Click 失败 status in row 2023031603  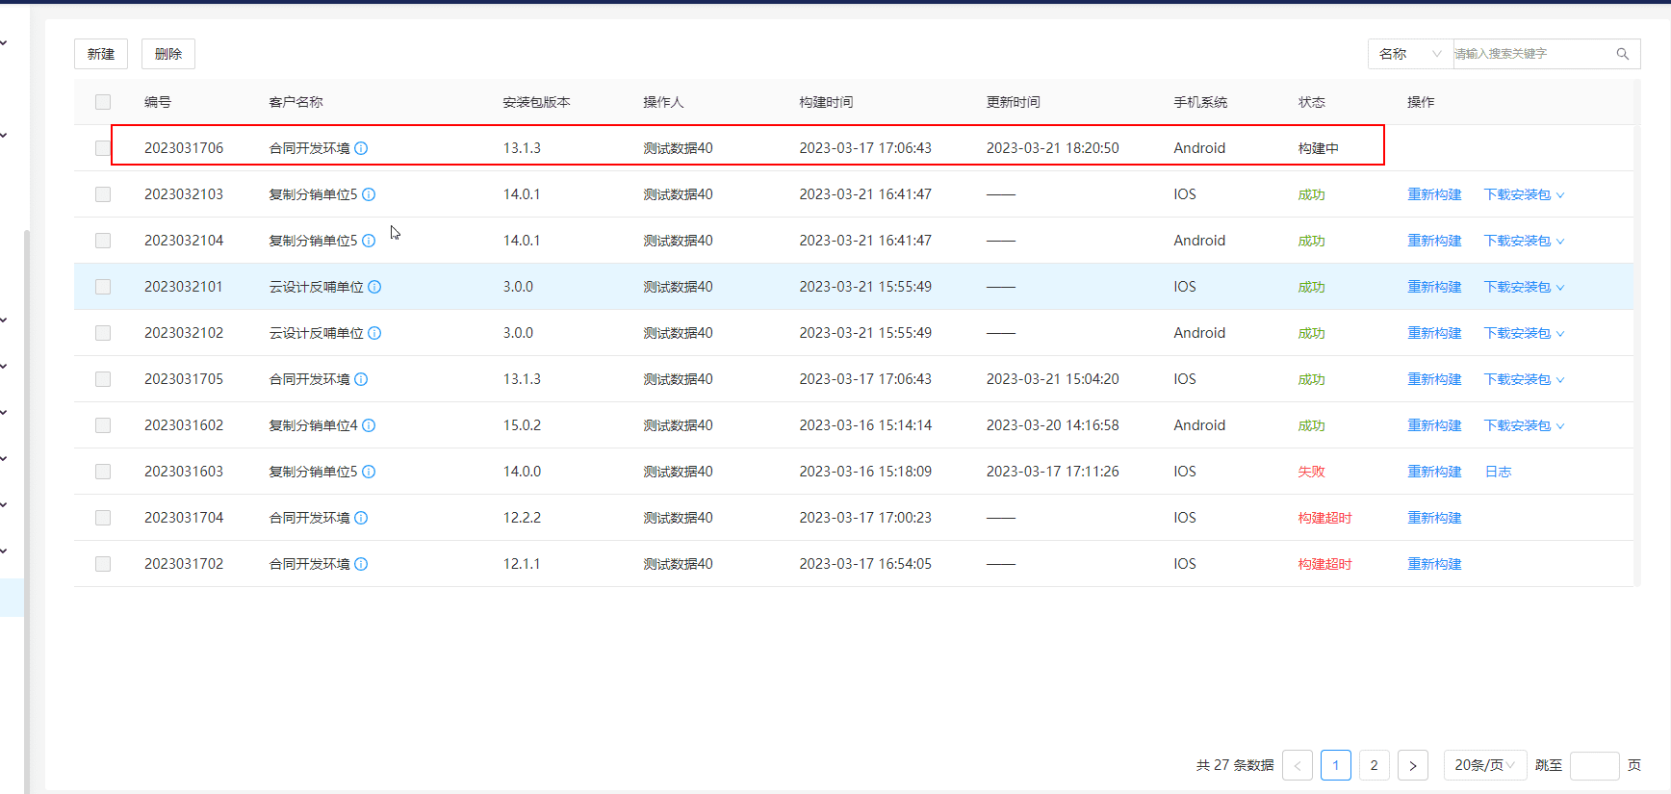click(x=1311, y=472)
